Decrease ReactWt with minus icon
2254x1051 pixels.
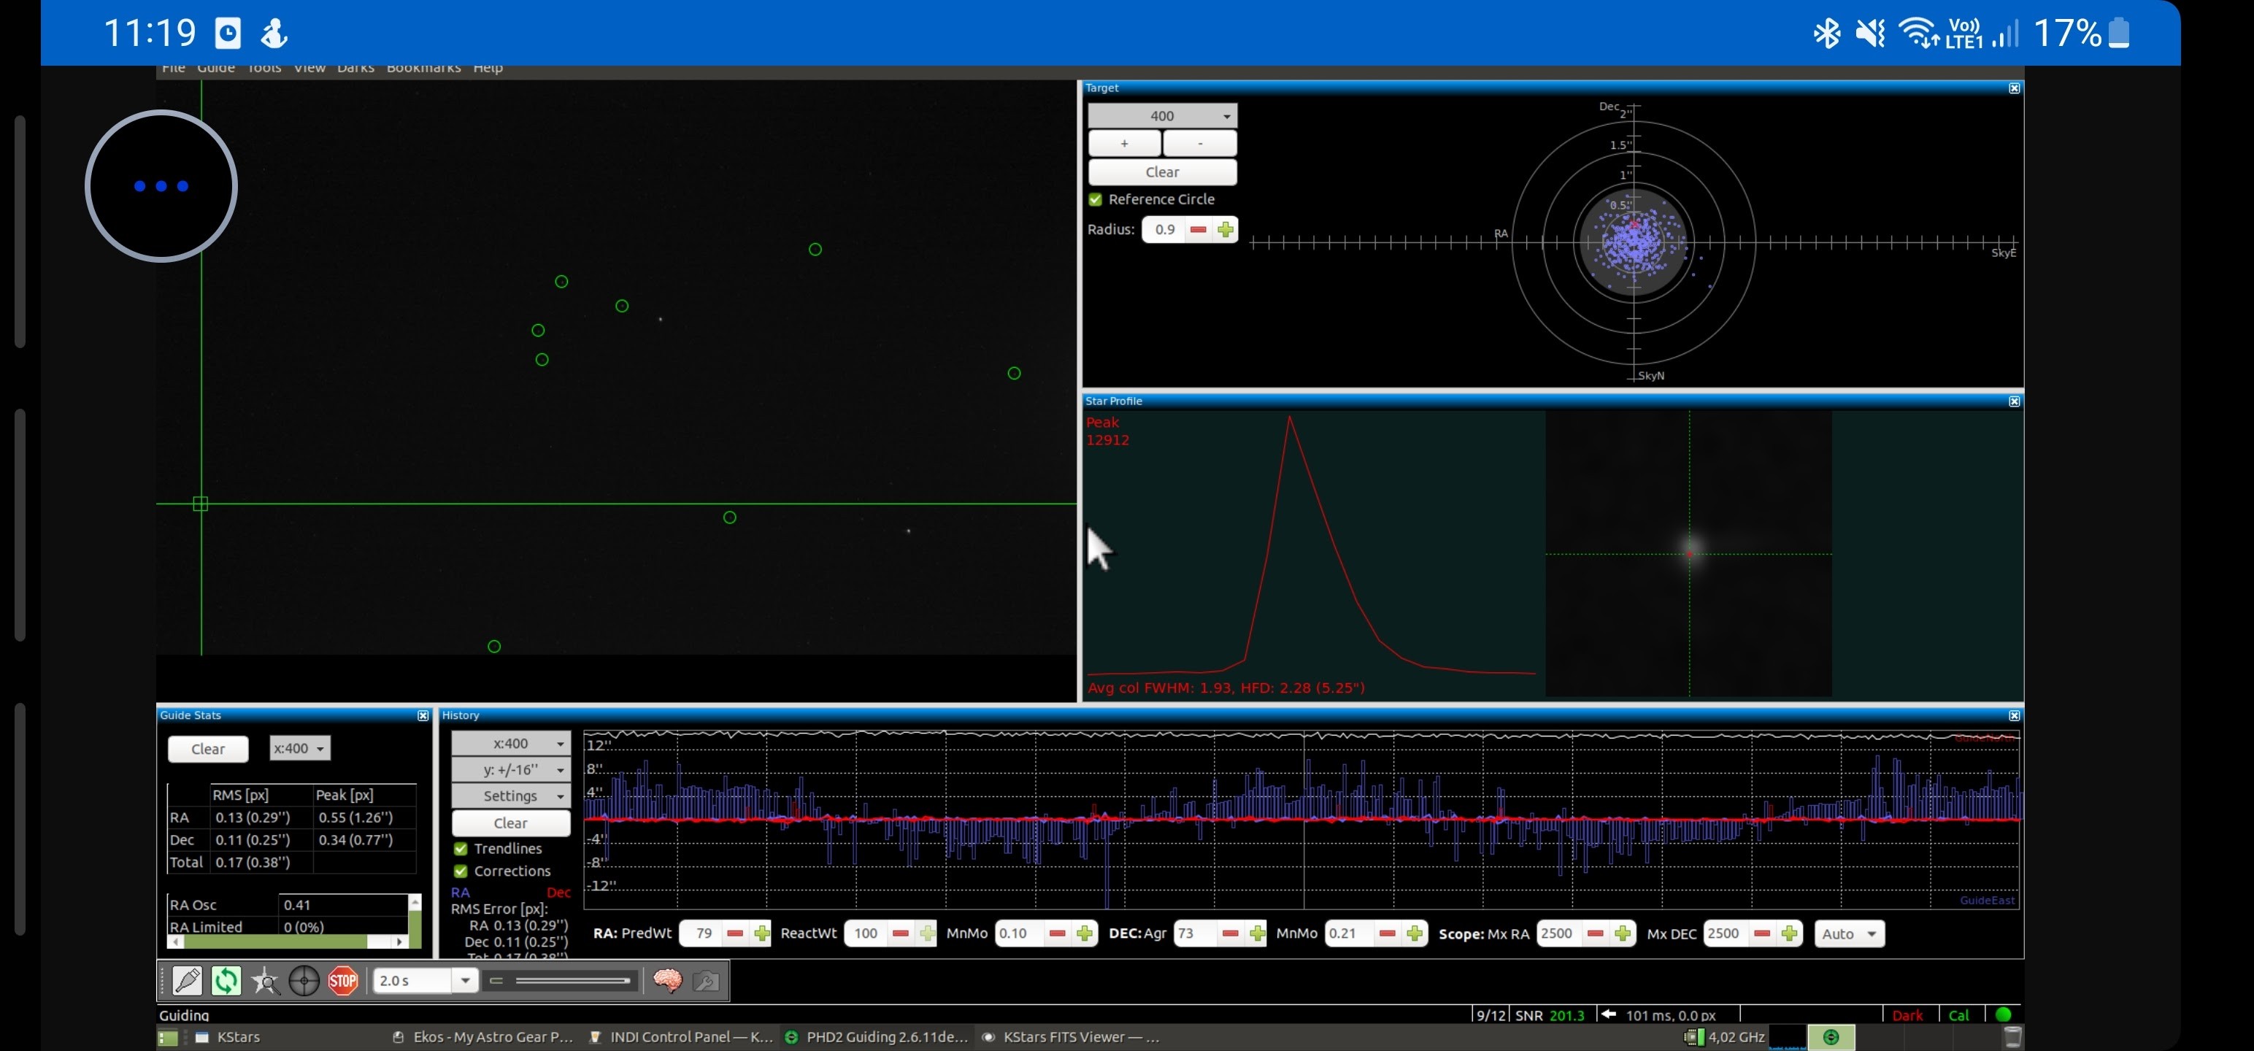pyautogui.click(x=901, y=933)
